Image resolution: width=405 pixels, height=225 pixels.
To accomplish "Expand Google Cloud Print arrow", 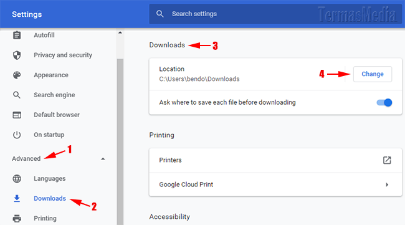I will 387,184.
